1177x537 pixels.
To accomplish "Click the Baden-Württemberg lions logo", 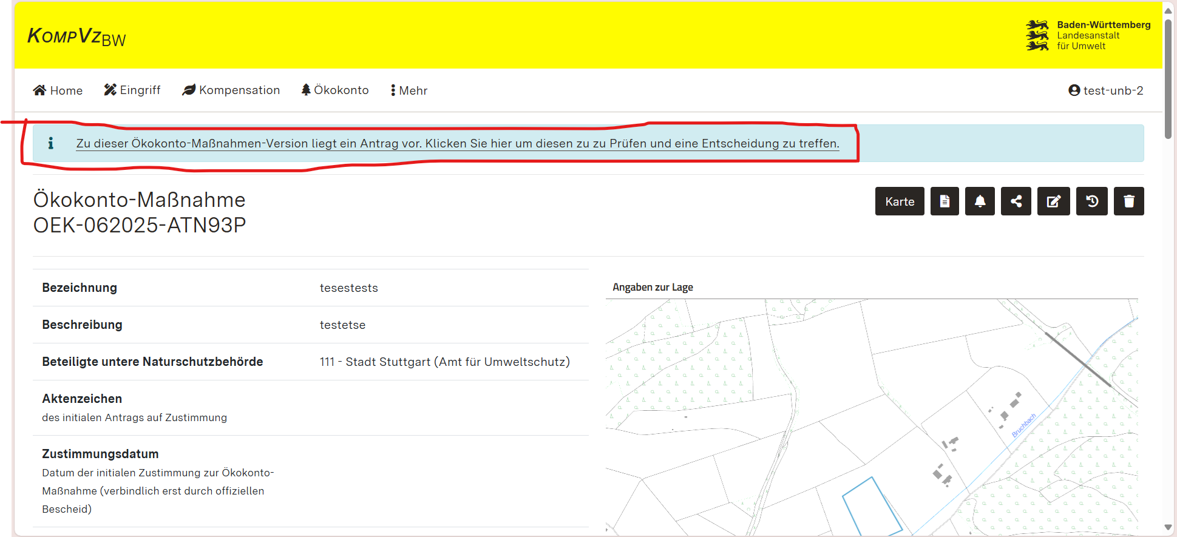I will [x=1037, y=35].
